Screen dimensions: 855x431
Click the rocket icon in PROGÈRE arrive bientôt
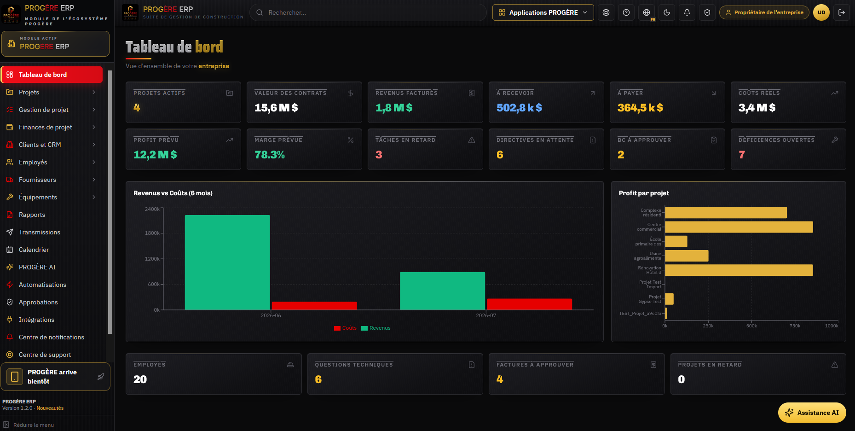coord(101,377)
